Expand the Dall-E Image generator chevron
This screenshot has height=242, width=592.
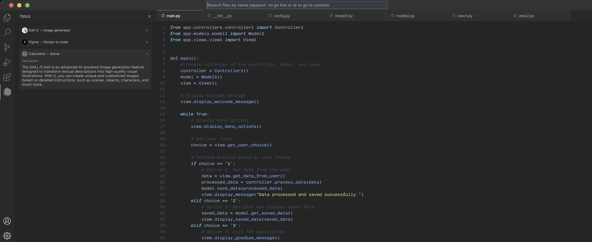[147, 30]
